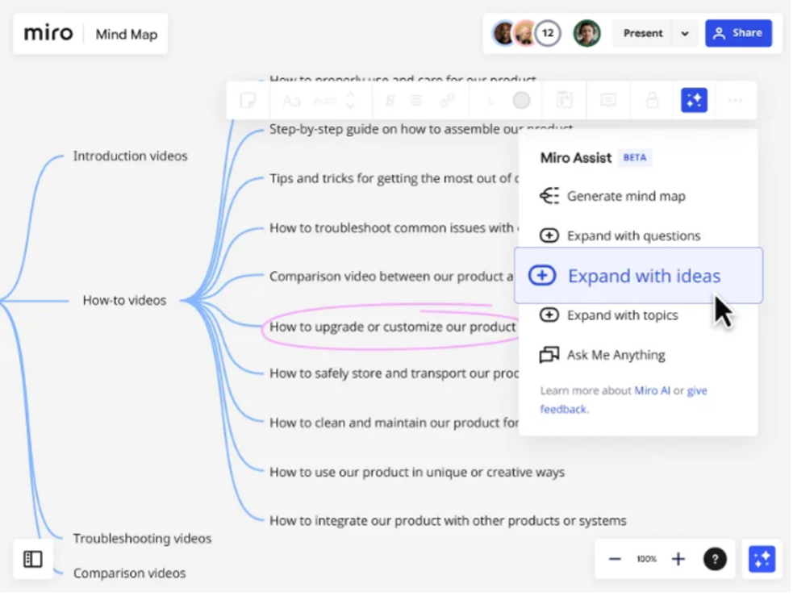This screenshot has height=596, width=793.
Task: Toggle bold text formatting
Action: click(390, 101)
